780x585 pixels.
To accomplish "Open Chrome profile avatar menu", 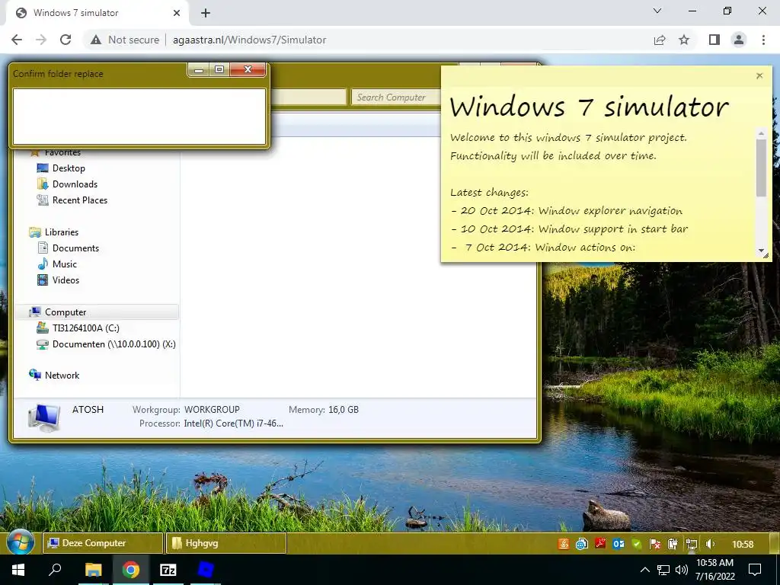I will point(739,40).
